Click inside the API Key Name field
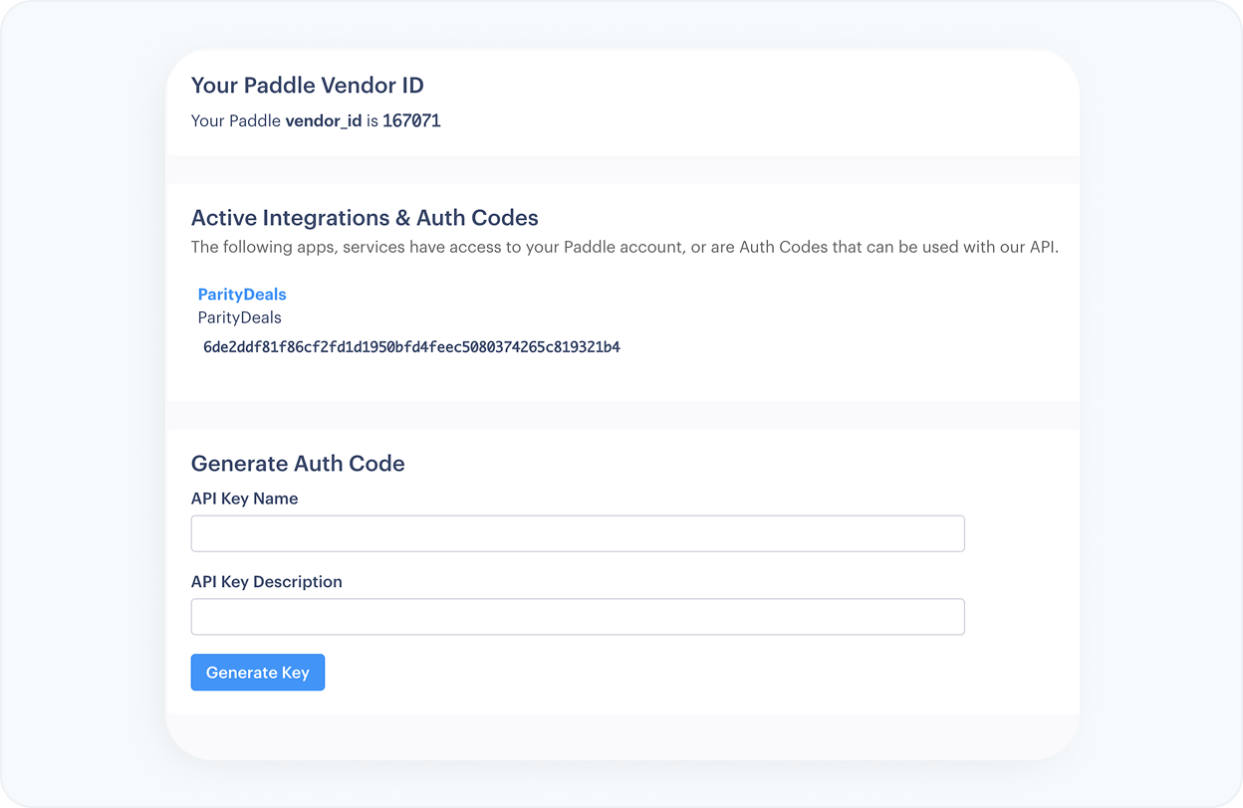The image size is (1243, 808). (x=578, y=533)
